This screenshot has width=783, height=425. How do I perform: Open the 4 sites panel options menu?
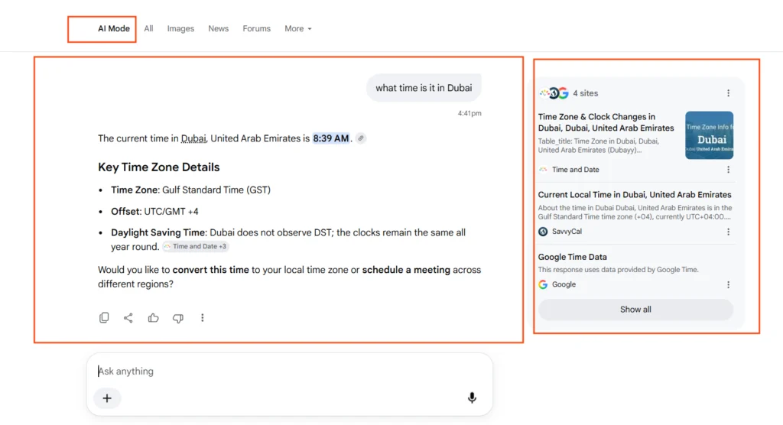pos(728,93)
